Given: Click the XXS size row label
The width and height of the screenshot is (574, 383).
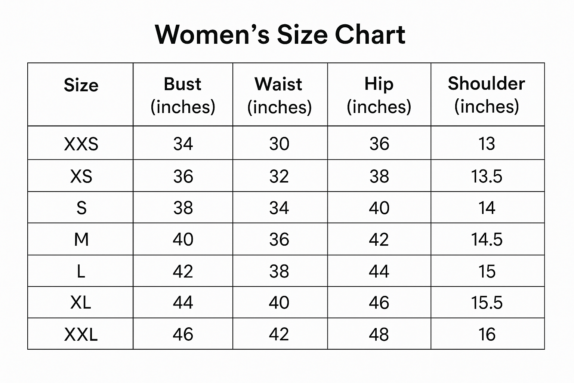Looking at the screenshot, I should click(x=81, y=144).
